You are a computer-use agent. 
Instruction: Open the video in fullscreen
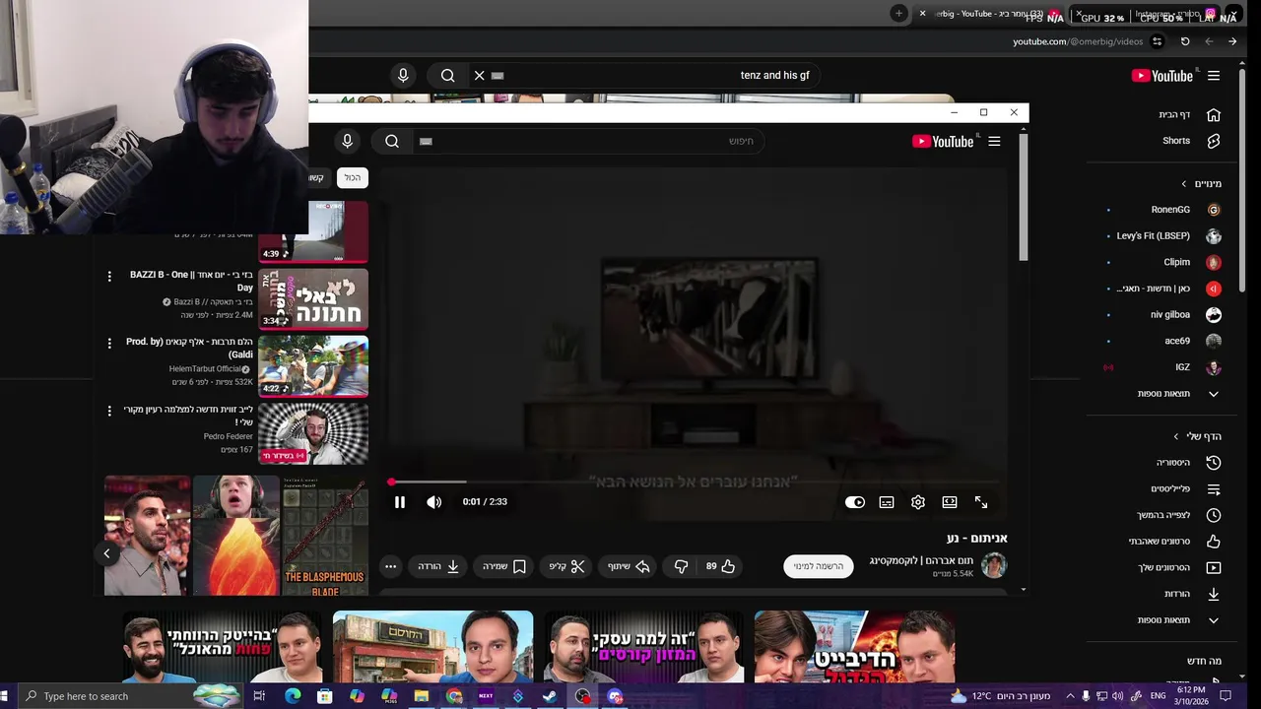point(981,502)
